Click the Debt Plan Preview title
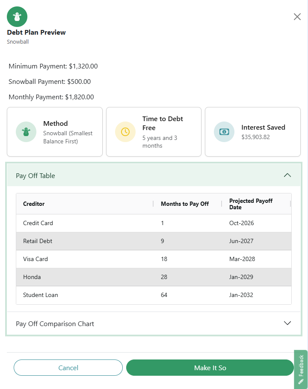This screenshot has height=389, width=308. tap(36, 33)
